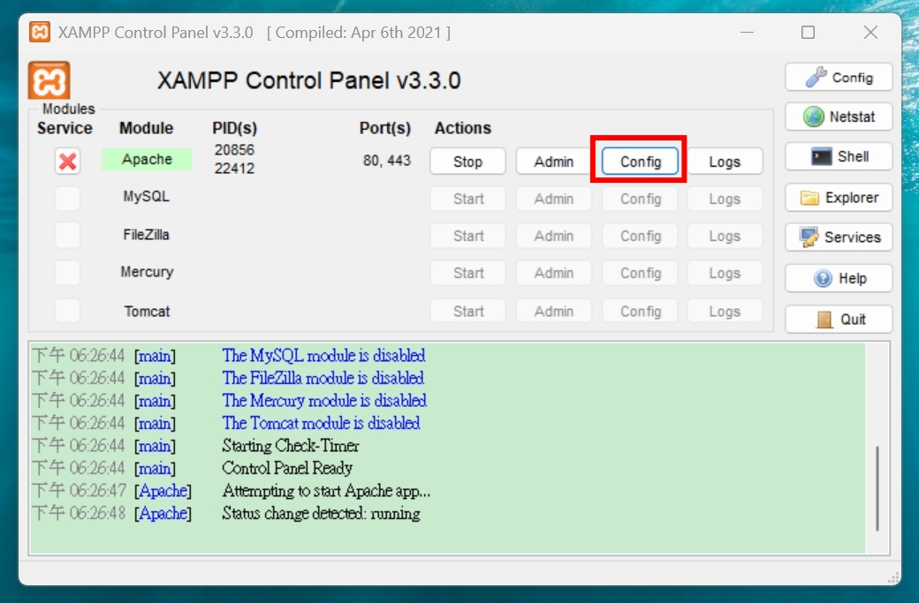The image size is (919, 603).
Task: Click the large orange XAMPP logo
Action: coord(49,80)
